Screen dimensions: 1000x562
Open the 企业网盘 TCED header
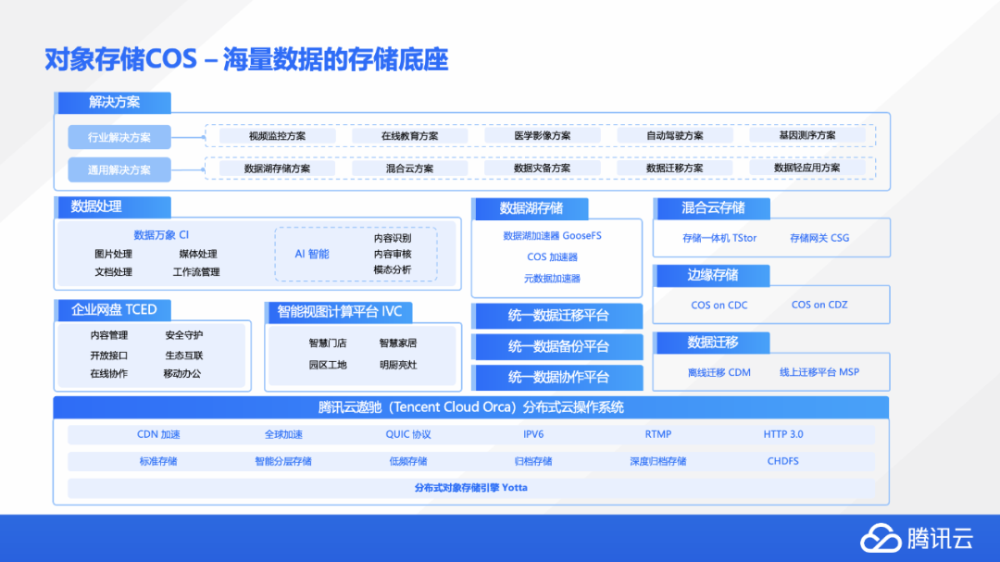click(114, 310)
